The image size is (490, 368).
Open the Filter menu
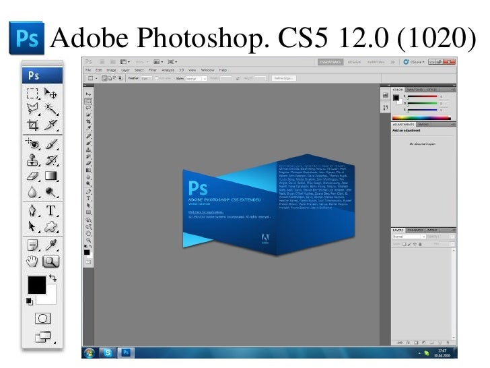[x=153, y=70]
